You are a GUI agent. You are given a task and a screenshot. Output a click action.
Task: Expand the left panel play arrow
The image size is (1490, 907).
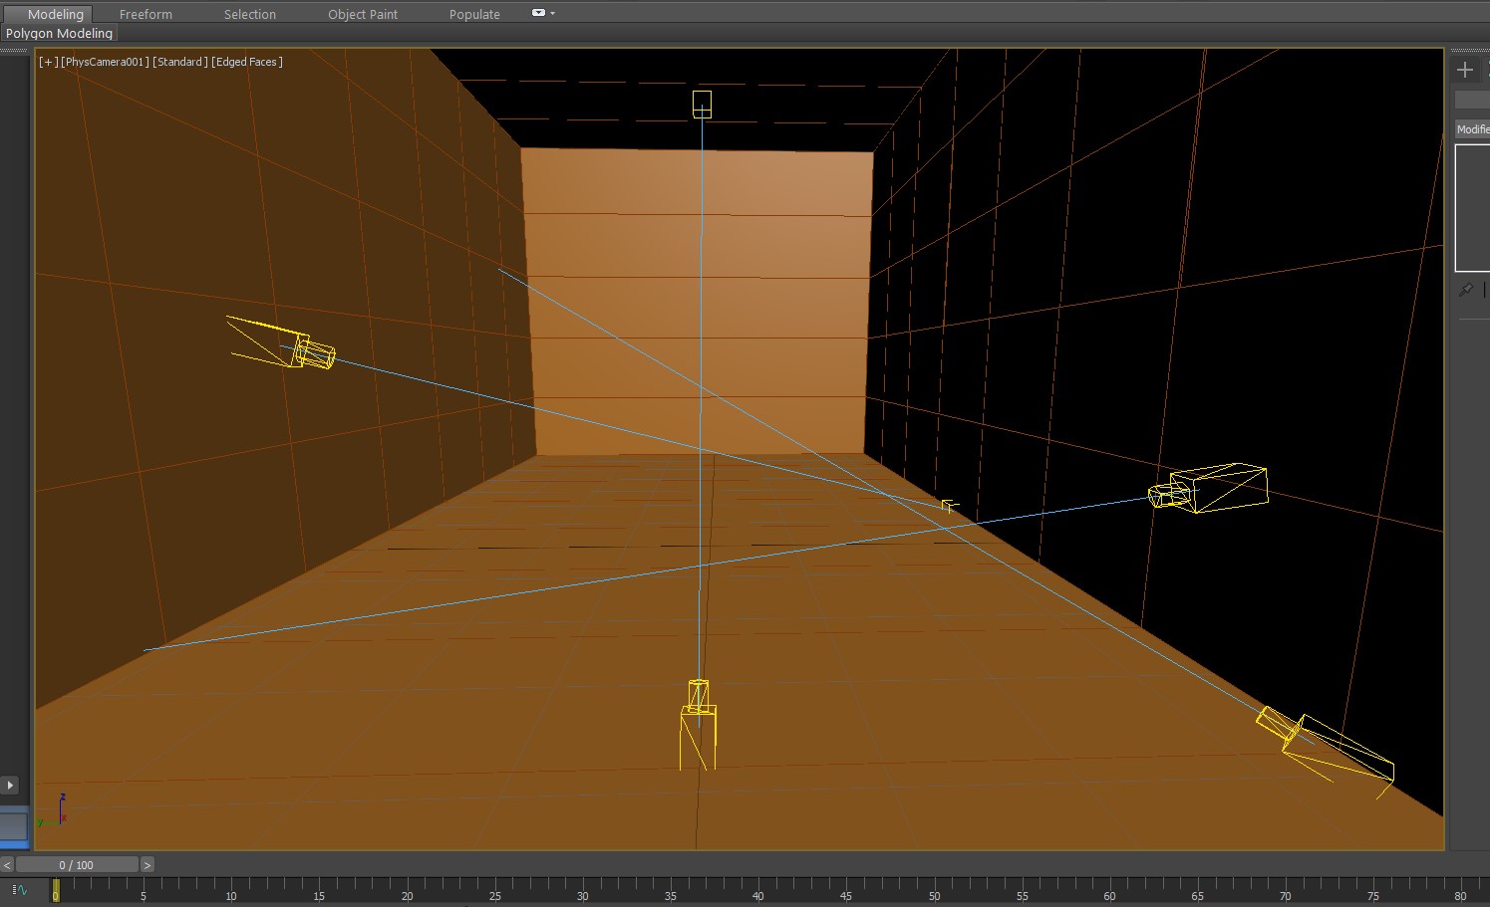(x=10, y=785)
